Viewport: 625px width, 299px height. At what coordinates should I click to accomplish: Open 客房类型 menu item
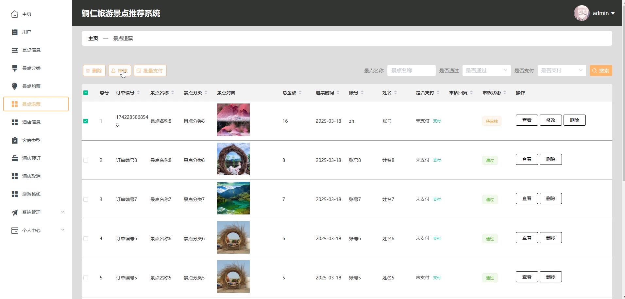pyautogui.click(x=36, y=140)
